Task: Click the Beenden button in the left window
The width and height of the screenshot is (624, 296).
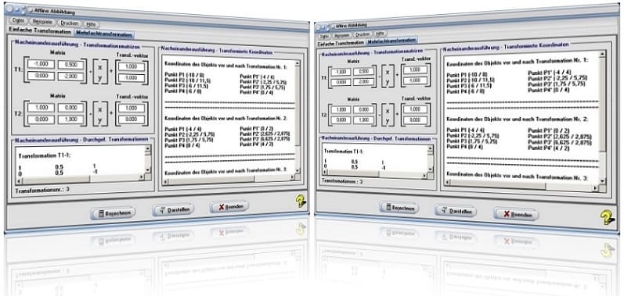Action: [x=229, y=206]
